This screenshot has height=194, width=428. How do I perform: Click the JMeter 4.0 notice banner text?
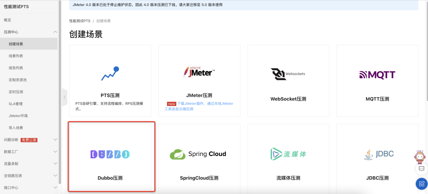tap(148, 5)
